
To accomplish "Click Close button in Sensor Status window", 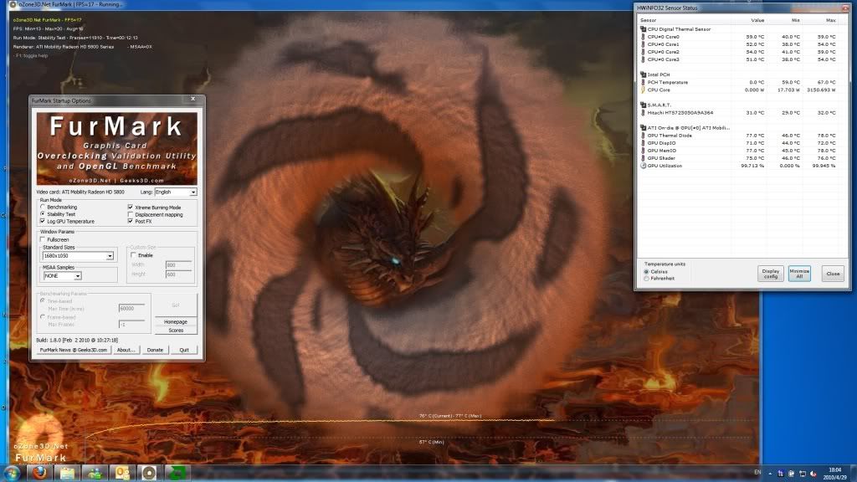I will (x=833, y=274).
